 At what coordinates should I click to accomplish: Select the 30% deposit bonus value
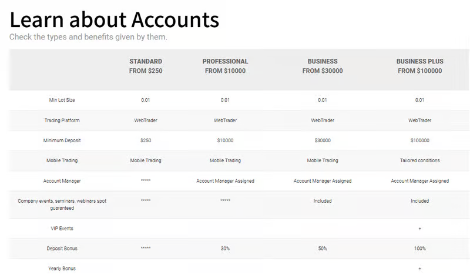point(225,249)
